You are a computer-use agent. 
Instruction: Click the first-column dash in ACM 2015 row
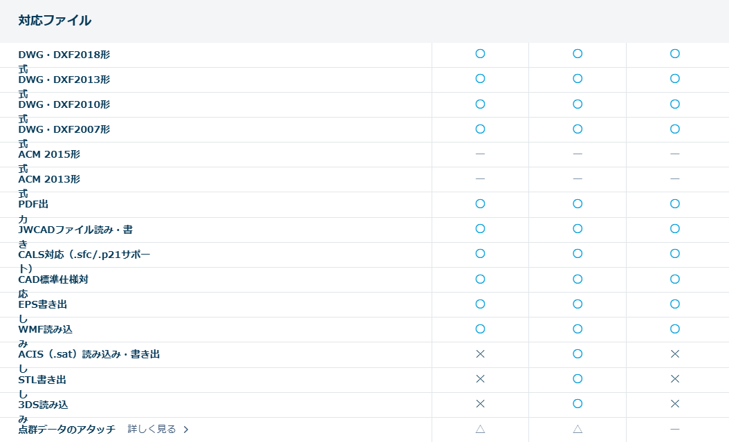point(480,154)
